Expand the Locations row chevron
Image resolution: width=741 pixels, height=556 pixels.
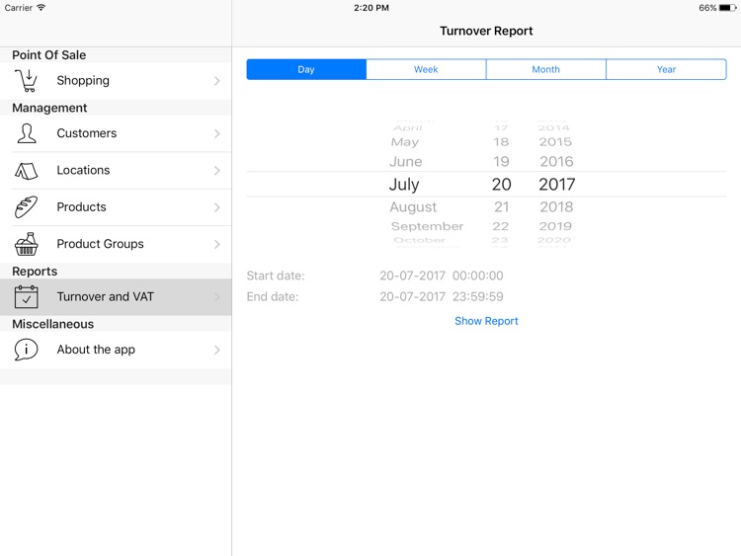(x=217, y=171)
